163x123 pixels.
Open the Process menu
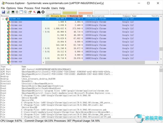pos(29,8)
